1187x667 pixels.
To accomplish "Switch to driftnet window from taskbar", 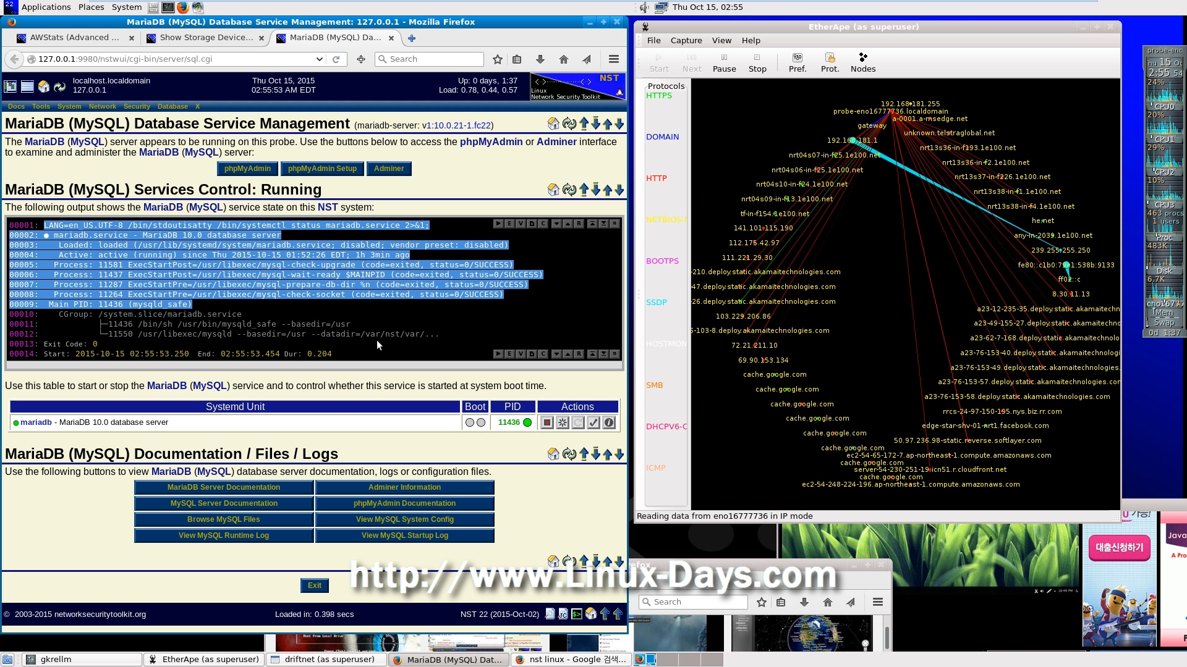I will [x=326, y=660].
